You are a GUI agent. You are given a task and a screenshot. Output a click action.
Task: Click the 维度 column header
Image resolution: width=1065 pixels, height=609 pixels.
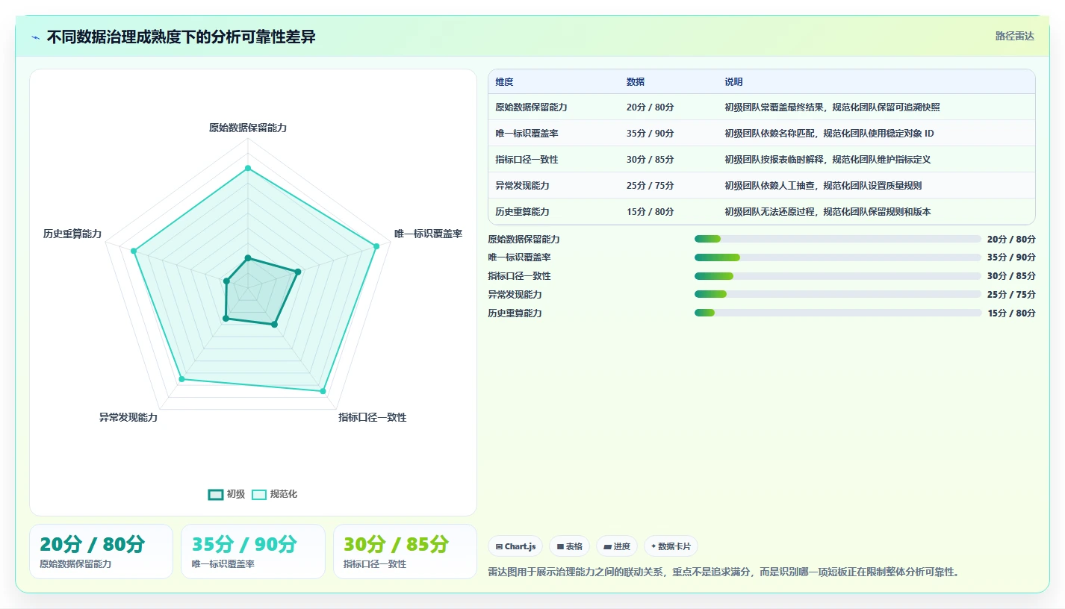click(504, 82)
